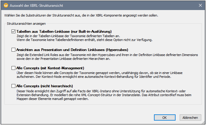Enable the Ansichten aus Presentation und Definition checkbox
The height and width of the screenshot is (125, 206).
click(13, 50)
